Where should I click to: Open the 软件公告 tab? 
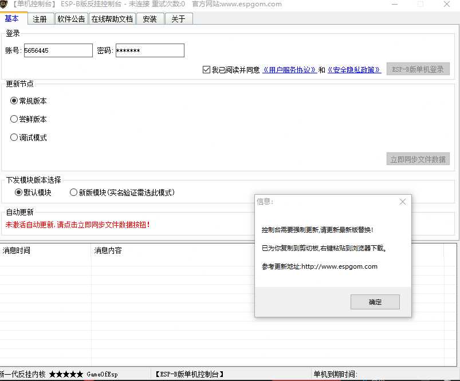pyautogui.click(x=71, y=18)
